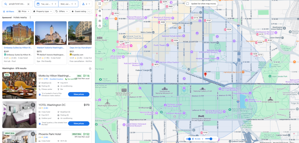
Task: Move check-in date back one day
Action: click(x=52, y=4)
